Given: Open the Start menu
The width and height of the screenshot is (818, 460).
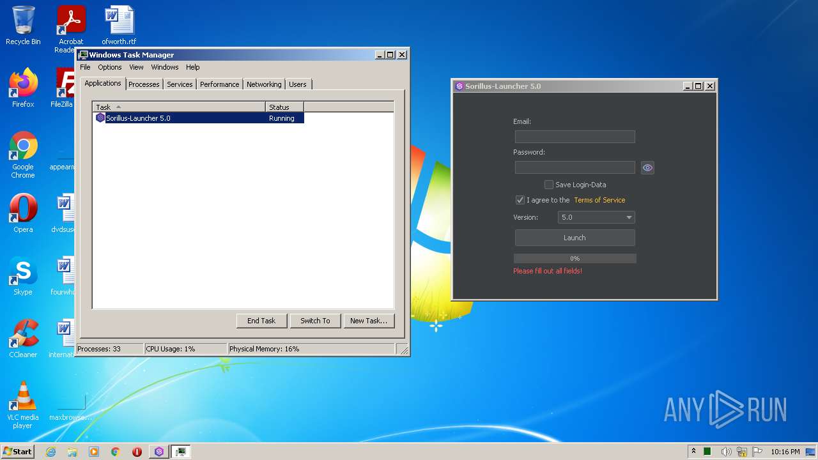Looking at the screenshot, I should pos(17,451).
